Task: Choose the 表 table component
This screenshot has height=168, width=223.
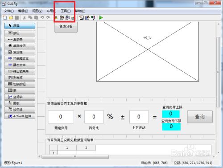Action: pyautogui.click(x=20, y=90)
